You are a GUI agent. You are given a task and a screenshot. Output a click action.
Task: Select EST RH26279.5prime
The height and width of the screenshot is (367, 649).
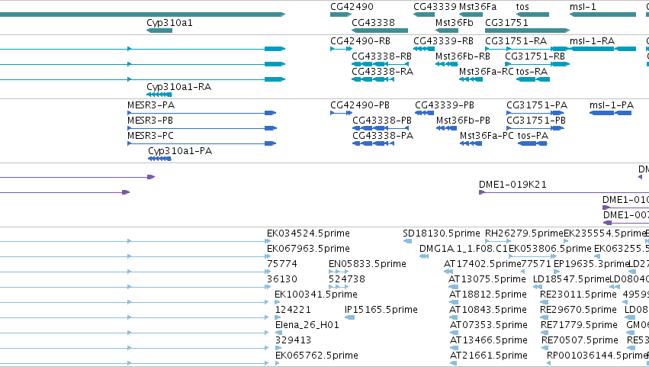[524, 233]
